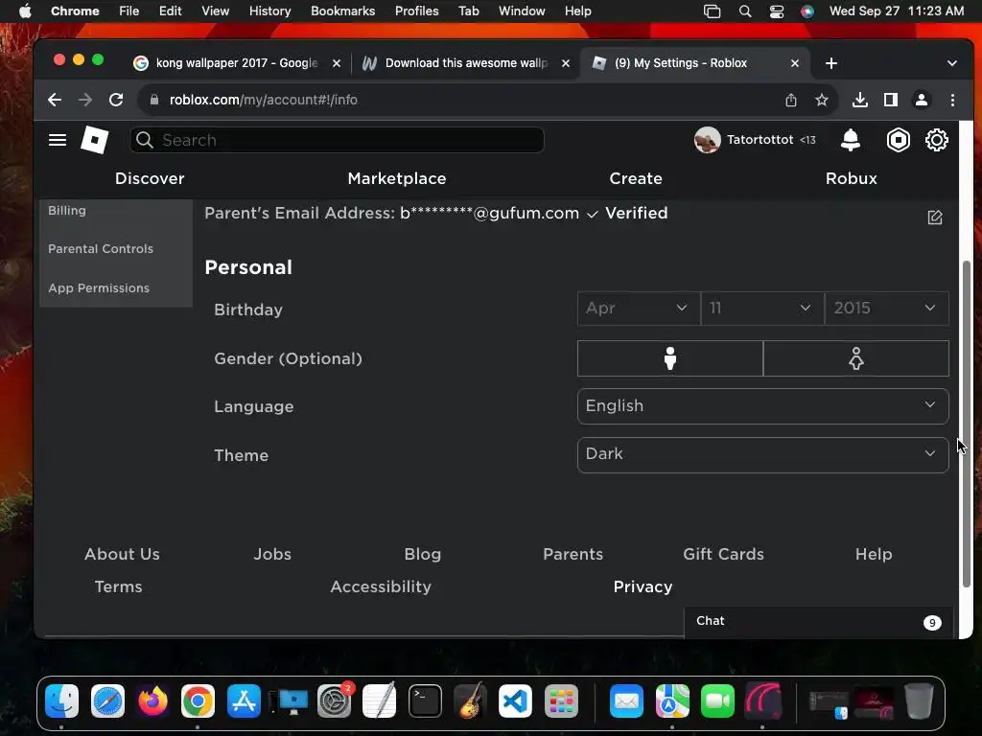Open a new Chrome tab
This screenshot has width=982, height=736.
pyautogui.click(x=831, y=63)
